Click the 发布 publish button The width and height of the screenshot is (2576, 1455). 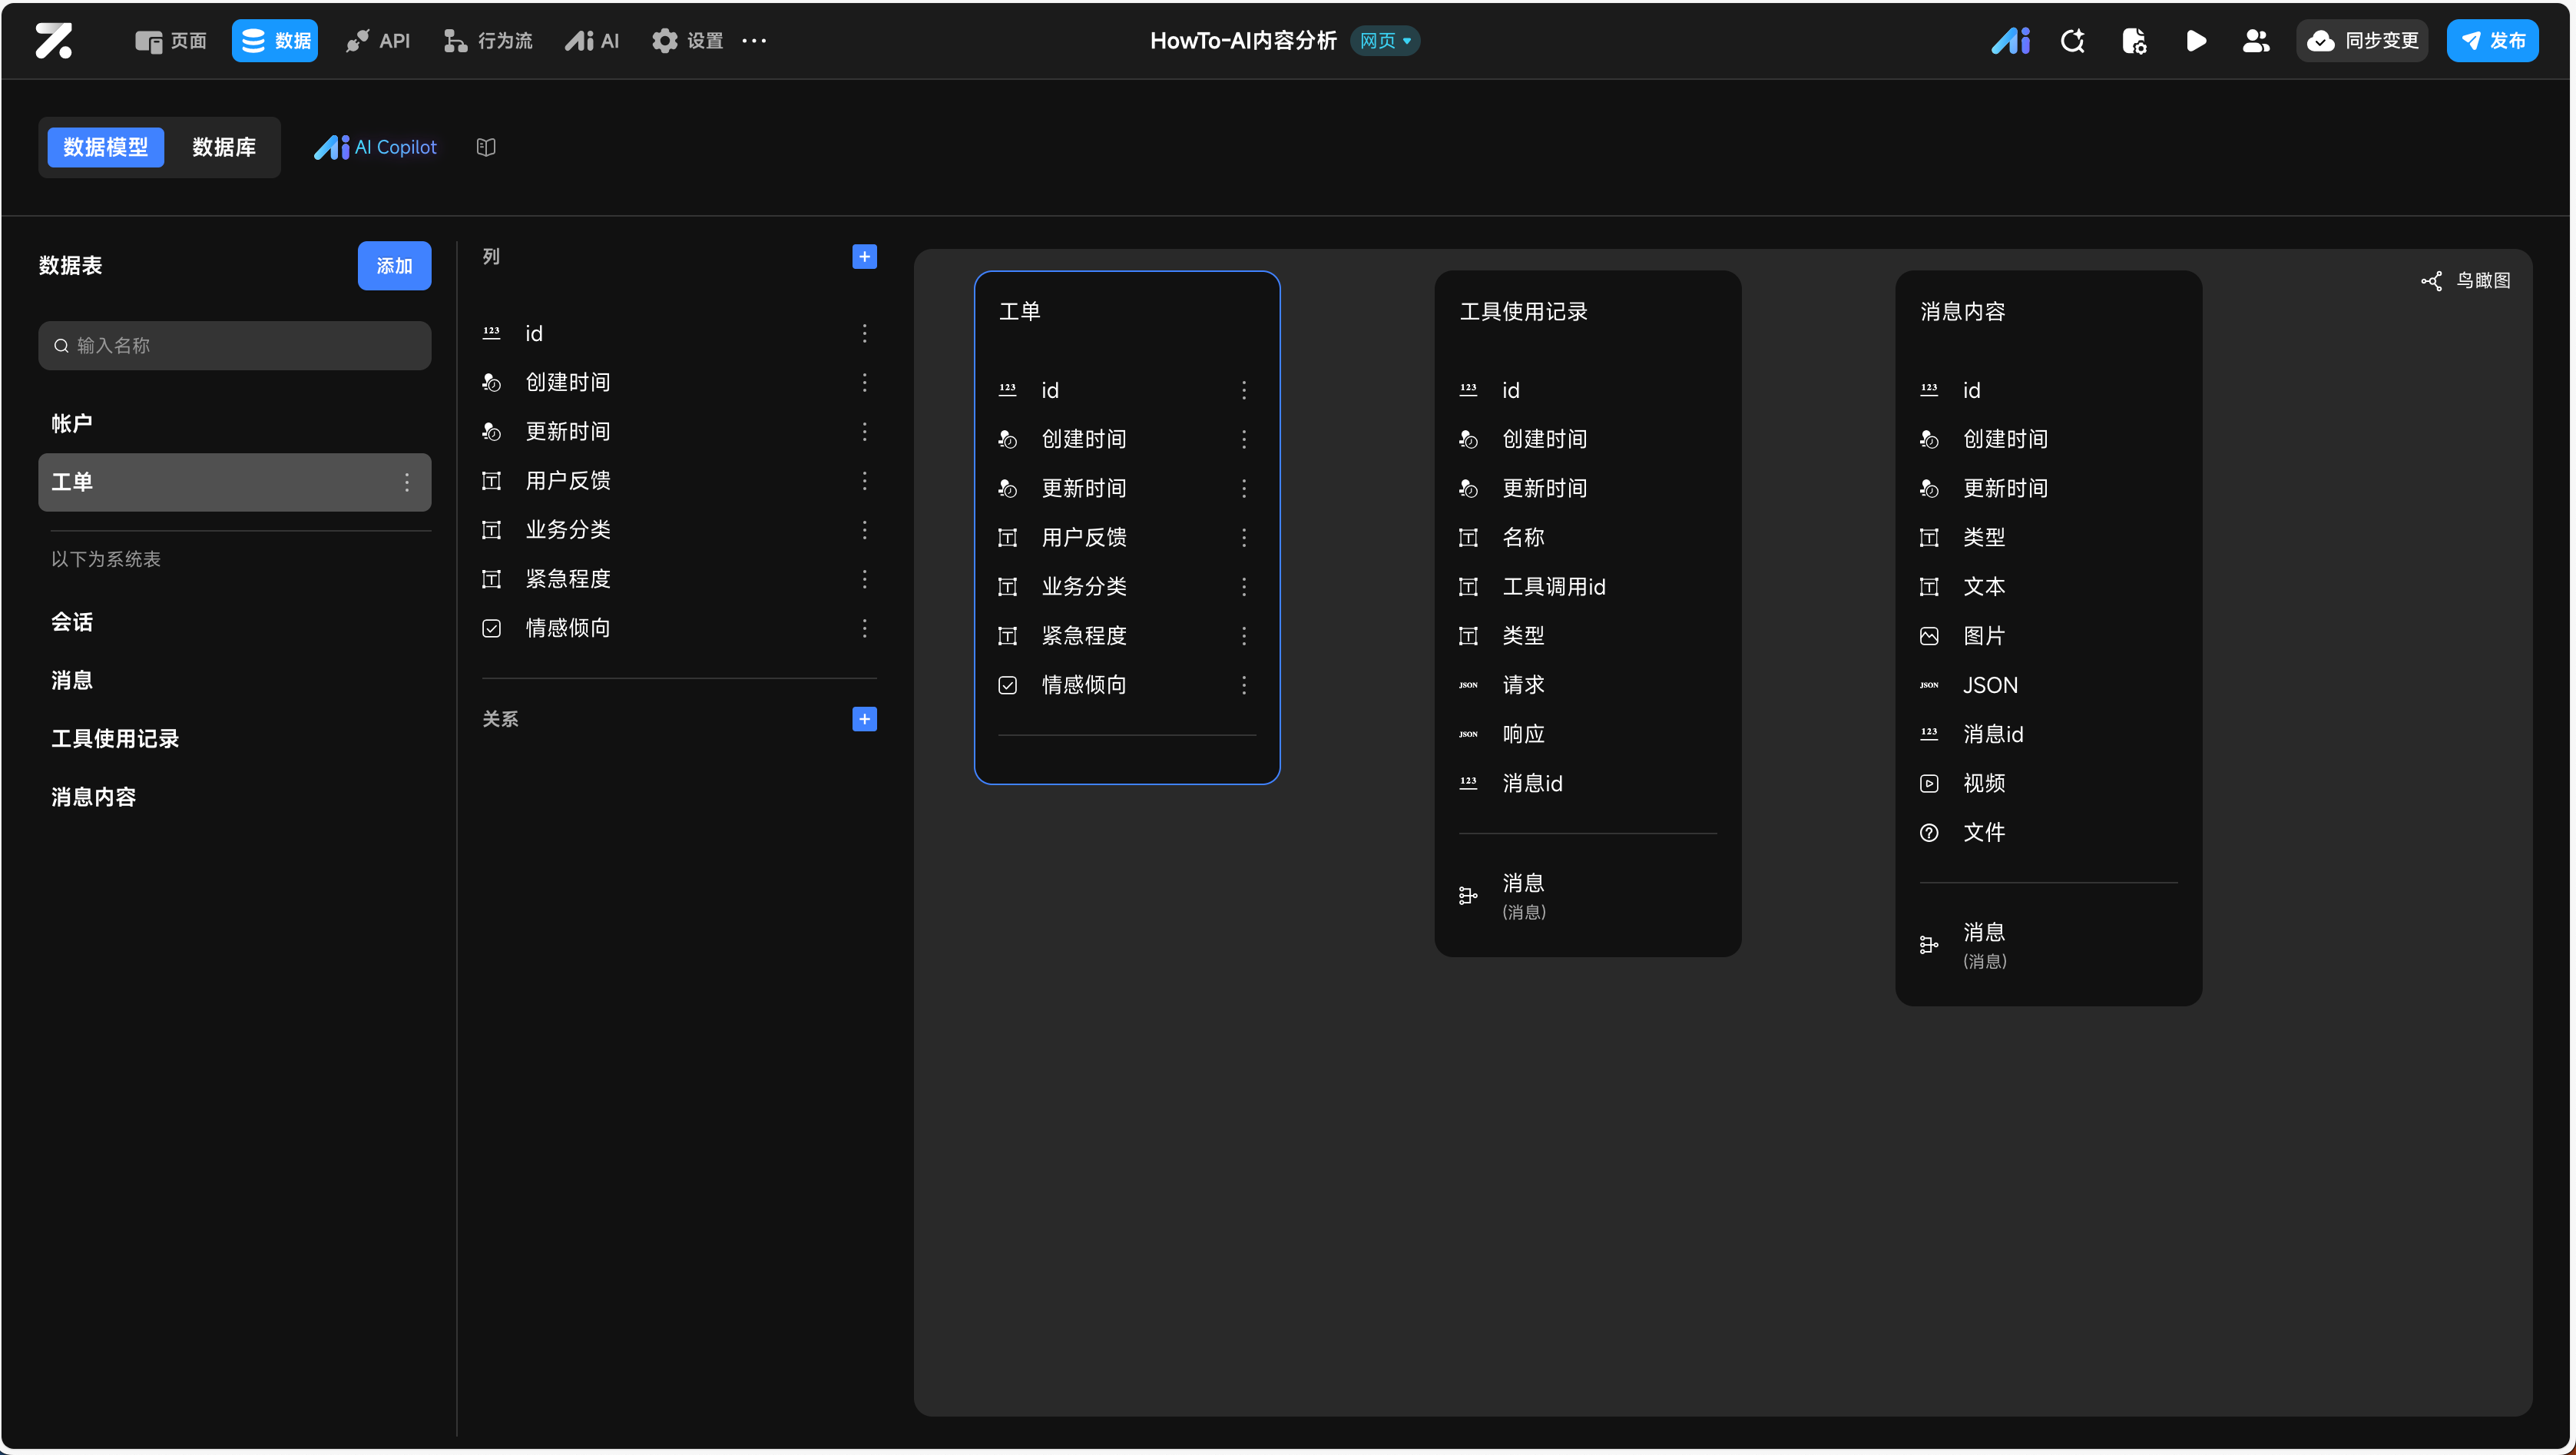[2492, 40]
